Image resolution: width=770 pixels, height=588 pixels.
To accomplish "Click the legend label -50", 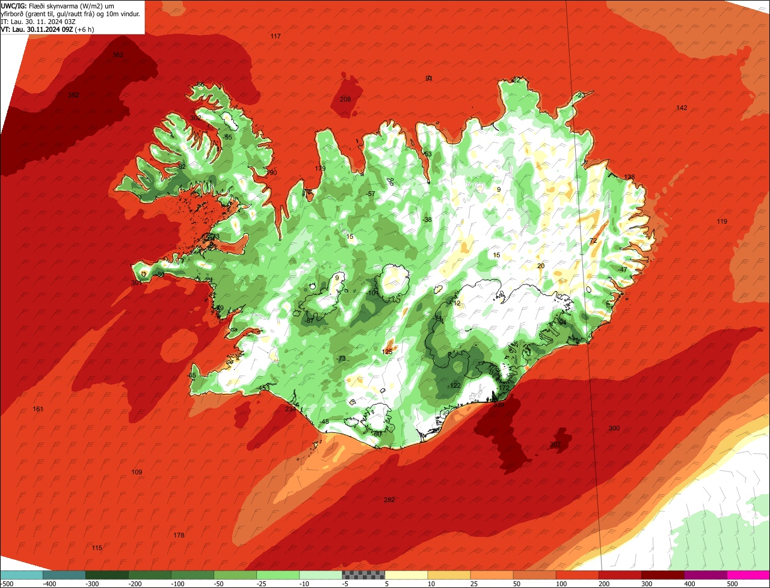I will pyautogui.click(x=218, y=584).
